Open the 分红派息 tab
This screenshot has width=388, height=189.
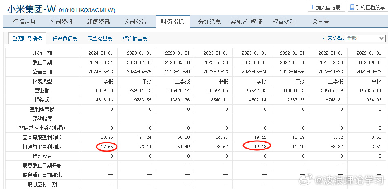[x=209, y=22]
